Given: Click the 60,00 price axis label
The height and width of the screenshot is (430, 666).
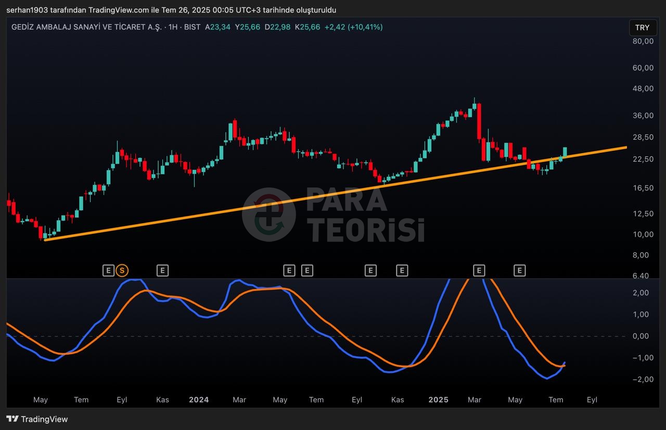Looking at the screenshot, I should [643, 68].
